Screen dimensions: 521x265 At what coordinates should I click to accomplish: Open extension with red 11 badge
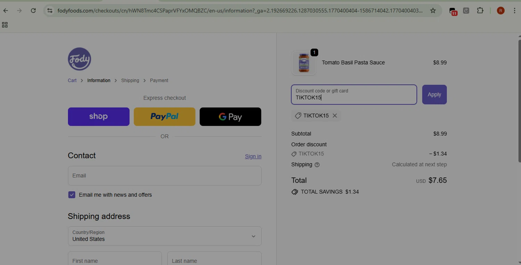tap(453, 11)
